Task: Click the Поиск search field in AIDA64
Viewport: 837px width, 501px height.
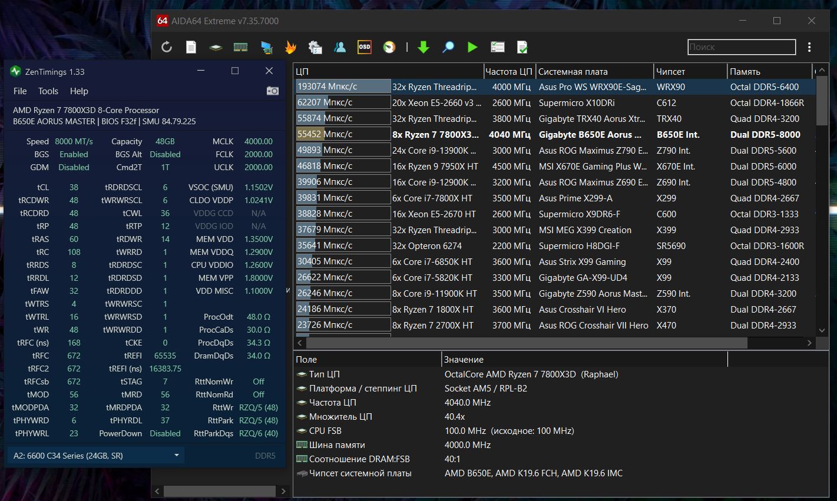Action: pos(742,47)
